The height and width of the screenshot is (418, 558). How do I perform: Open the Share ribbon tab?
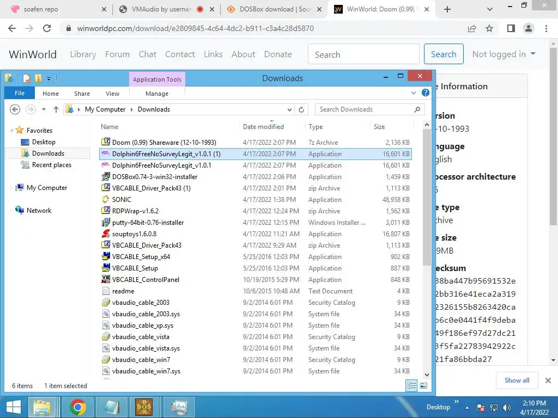(x=82, y=94)
